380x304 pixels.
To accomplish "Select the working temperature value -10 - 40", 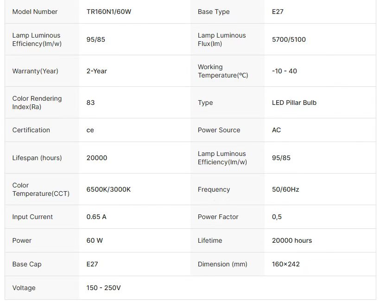I will point(285,71).
